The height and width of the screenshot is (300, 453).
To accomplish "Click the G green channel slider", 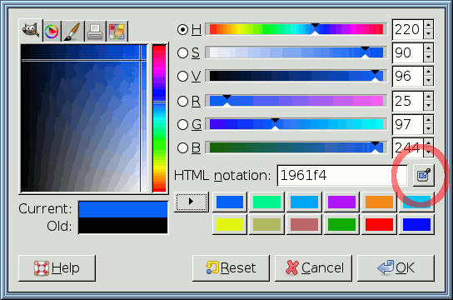I will [296, 124].
